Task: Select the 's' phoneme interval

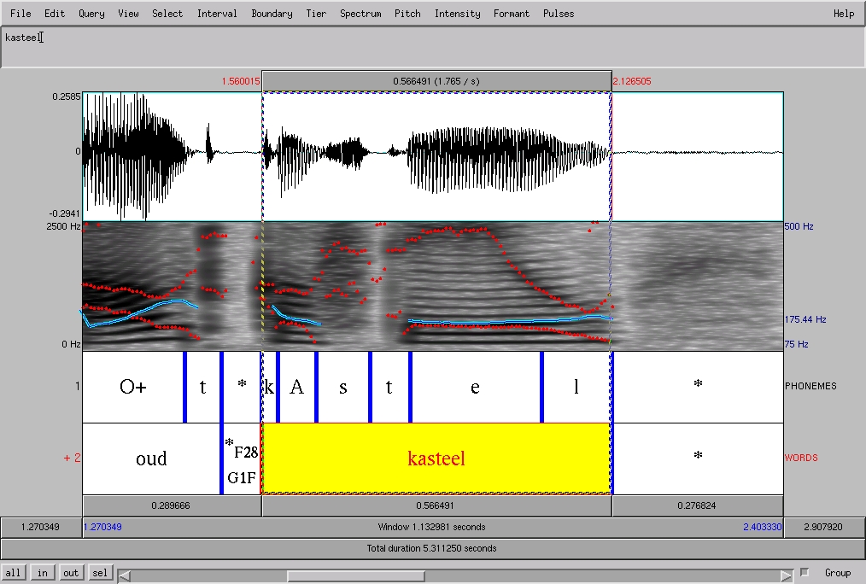Action: click(x=343, y=387)
